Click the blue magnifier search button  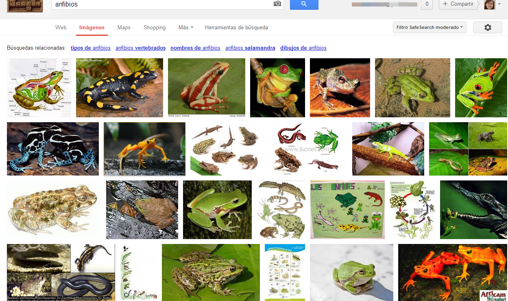tap(304, 4)
